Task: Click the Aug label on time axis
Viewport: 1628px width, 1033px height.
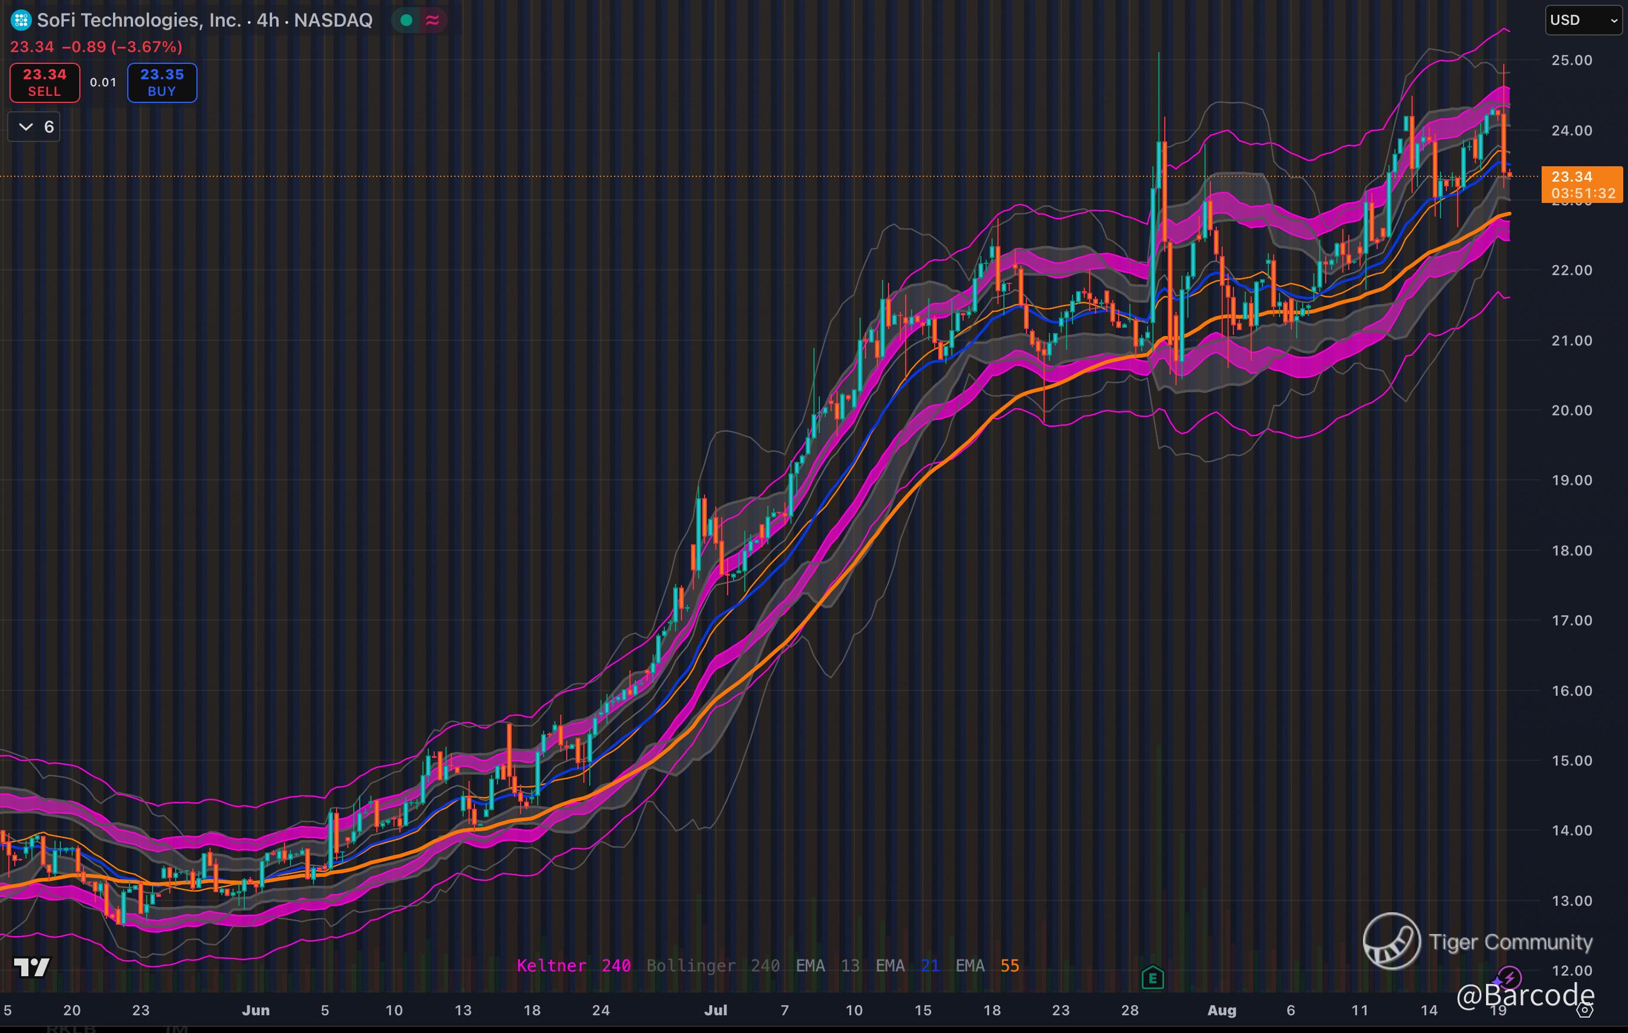Action: coord(1222,1010)
